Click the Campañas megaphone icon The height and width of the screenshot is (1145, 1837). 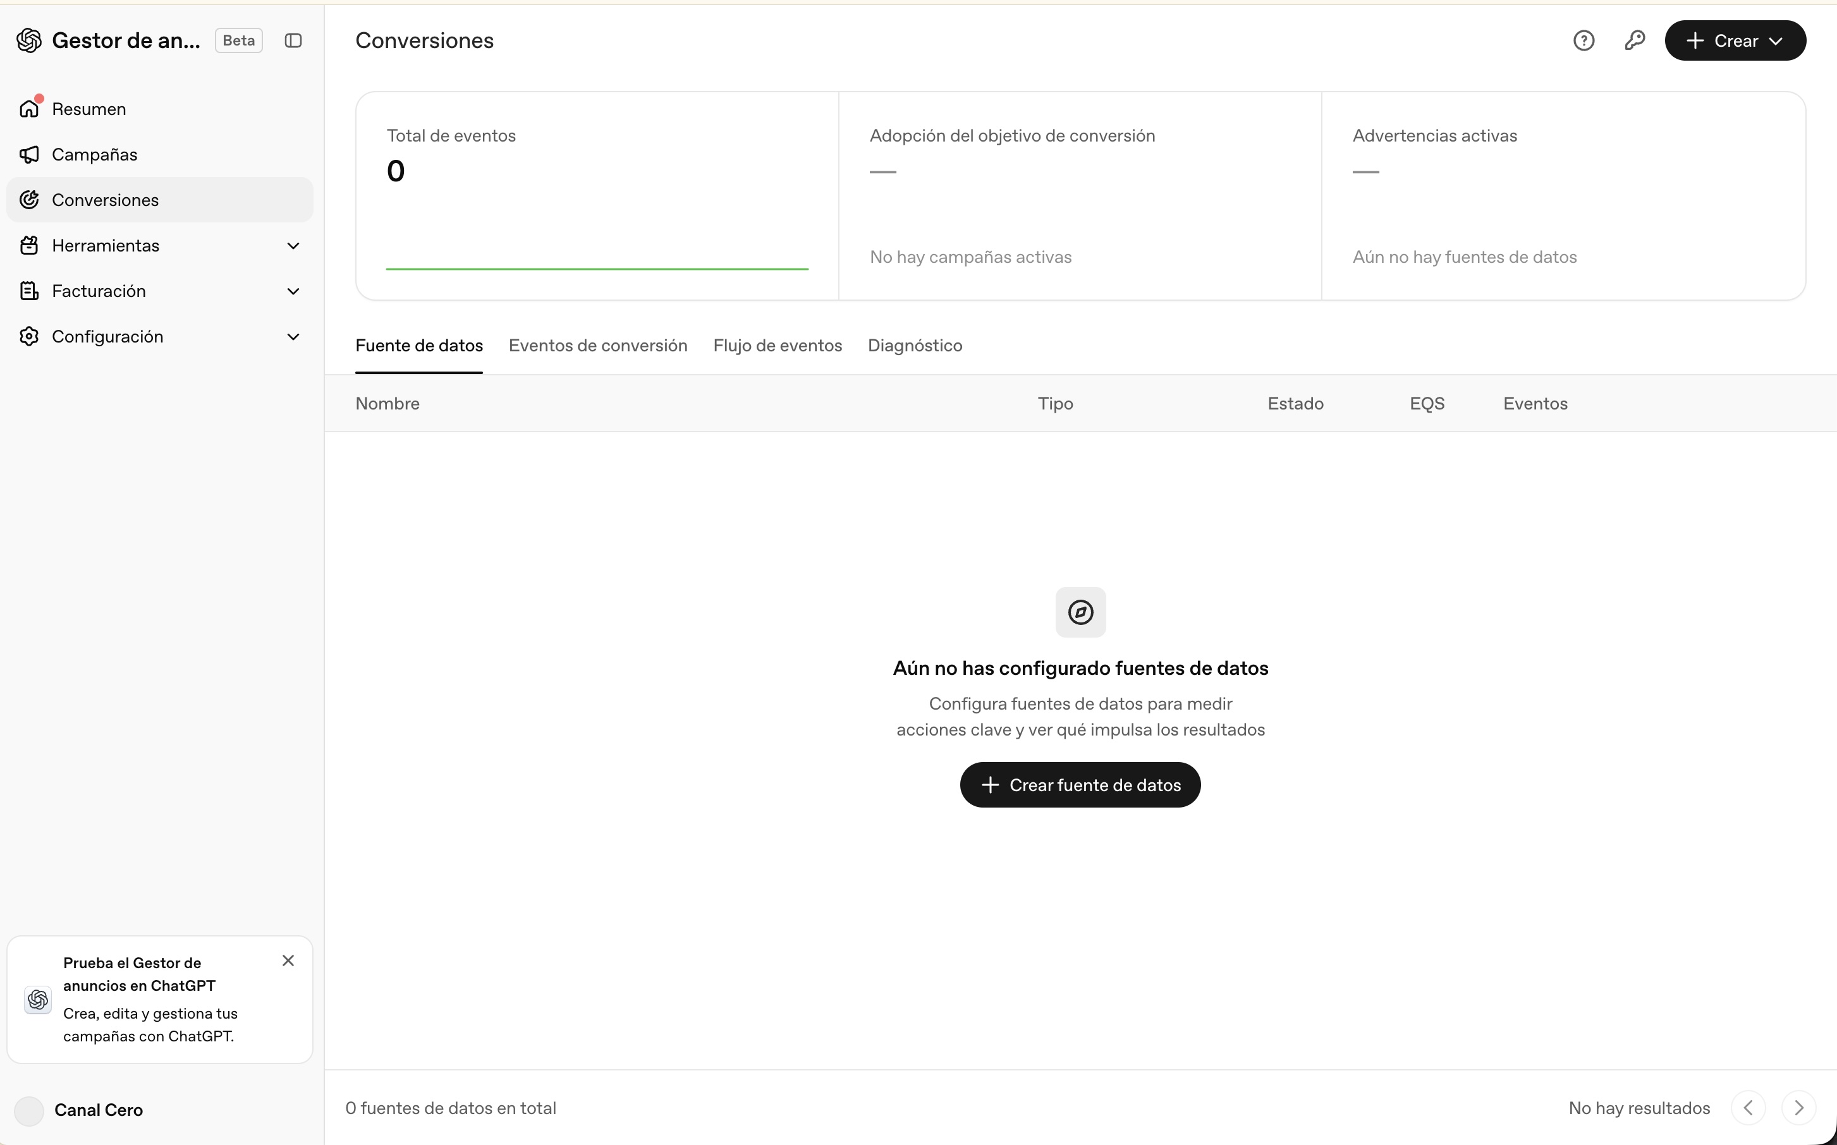[x=30, y=154]
